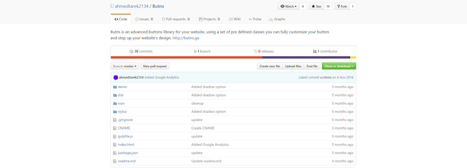Screen dimensions: 467x168
Task: Click the cleanup commit message
Action: (x=197, y=103)
